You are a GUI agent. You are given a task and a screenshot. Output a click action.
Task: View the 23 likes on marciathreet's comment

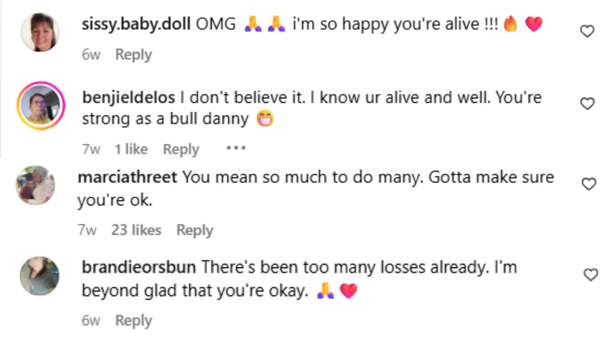[x=136, y=230]
